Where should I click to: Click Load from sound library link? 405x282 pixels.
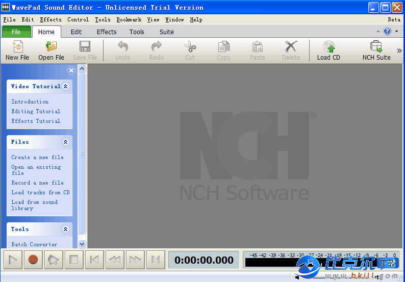pyautogui.click(x=34, y=205)
